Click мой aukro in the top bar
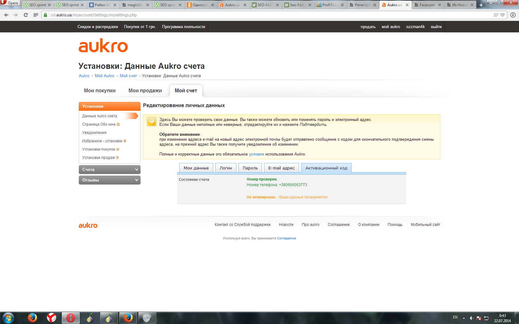The height and width of the screenshot is (324, 519). coord(391,27)
